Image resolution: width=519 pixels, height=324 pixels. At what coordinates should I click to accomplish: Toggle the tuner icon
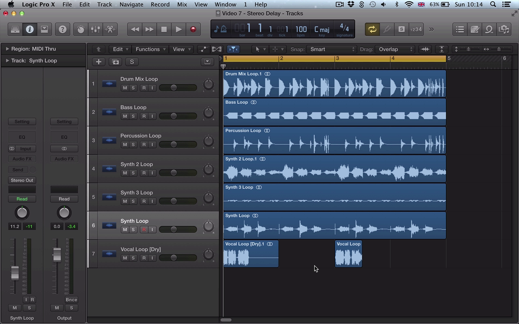[x=387, y=29]
